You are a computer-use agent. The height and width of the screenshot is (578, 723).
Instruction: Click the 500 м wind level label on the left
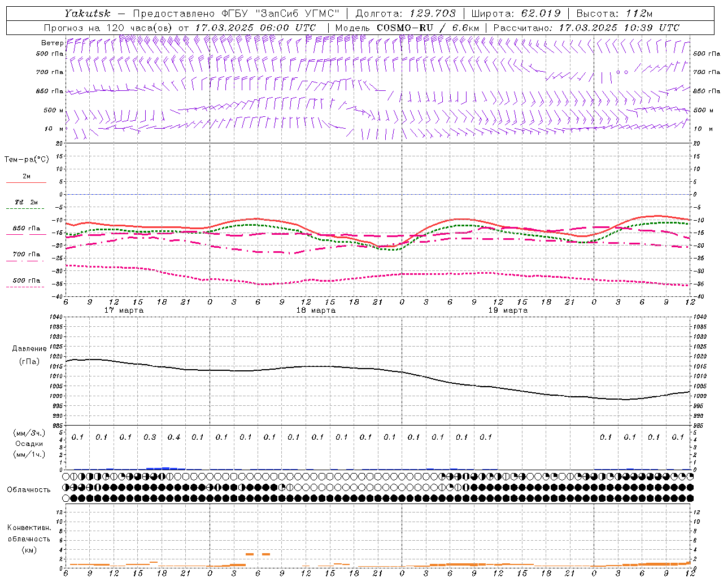(54, 110)
